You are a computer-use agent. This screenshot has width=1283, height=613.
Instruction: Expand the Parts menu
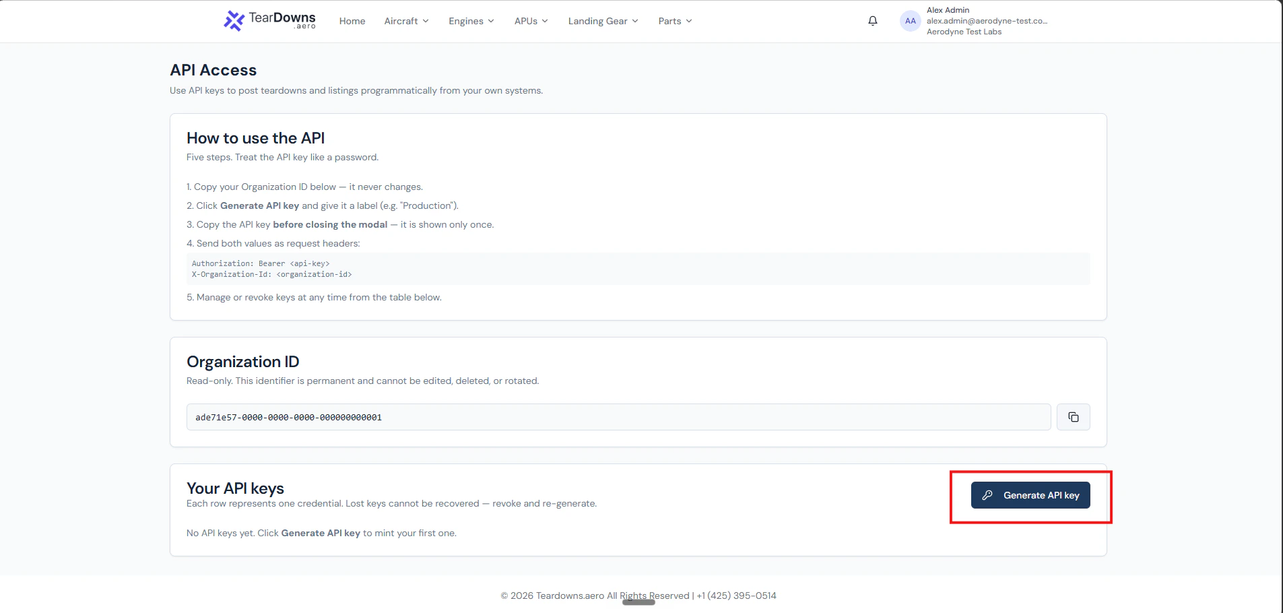pos(676,21)
